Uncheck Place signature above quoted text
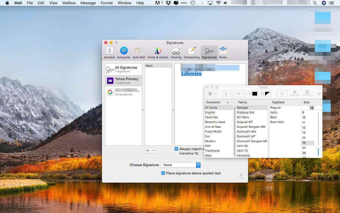340x213 pixels. pyautogui.click(x=163, y=173)
